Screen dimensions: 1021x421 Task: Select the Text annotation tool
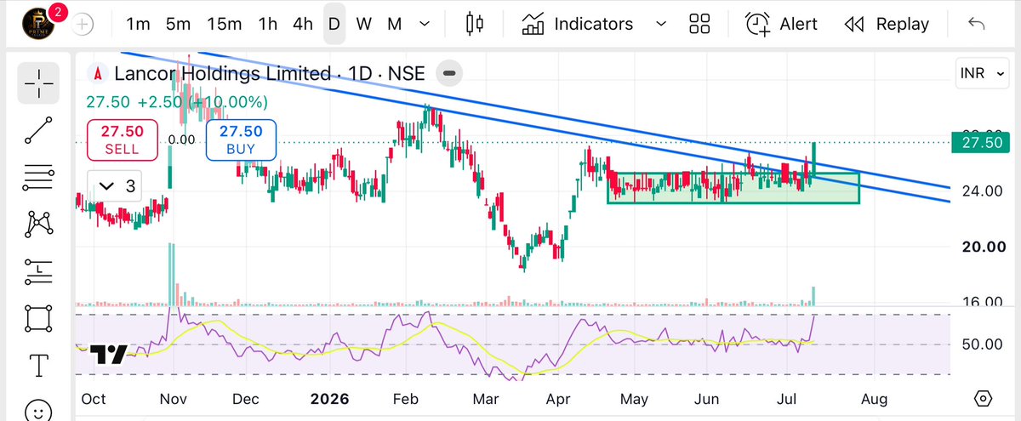[x=38, y=367]
